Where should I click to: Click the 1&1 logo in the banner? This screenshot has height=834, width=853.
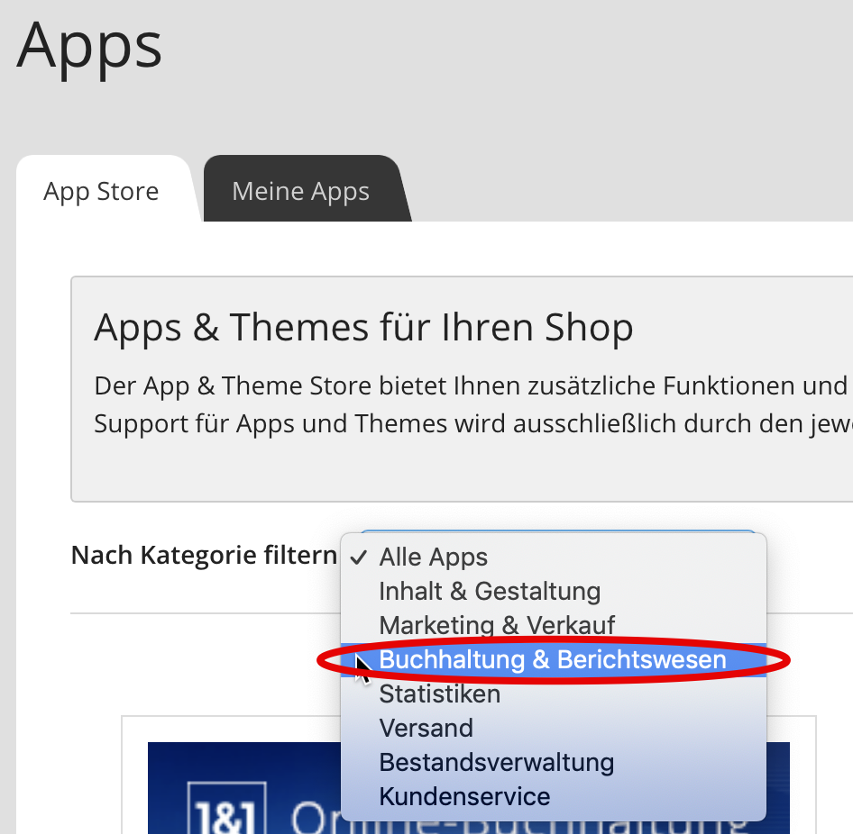227,808
